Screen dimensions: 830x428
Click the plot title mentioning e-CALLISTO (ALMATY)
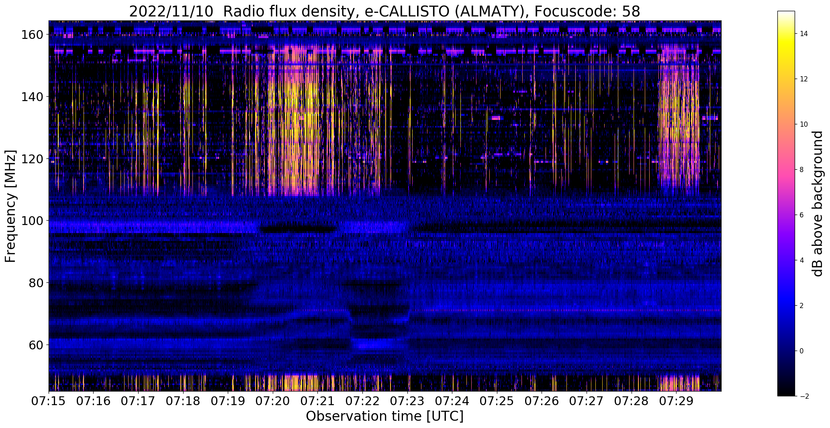pos(384,11)
